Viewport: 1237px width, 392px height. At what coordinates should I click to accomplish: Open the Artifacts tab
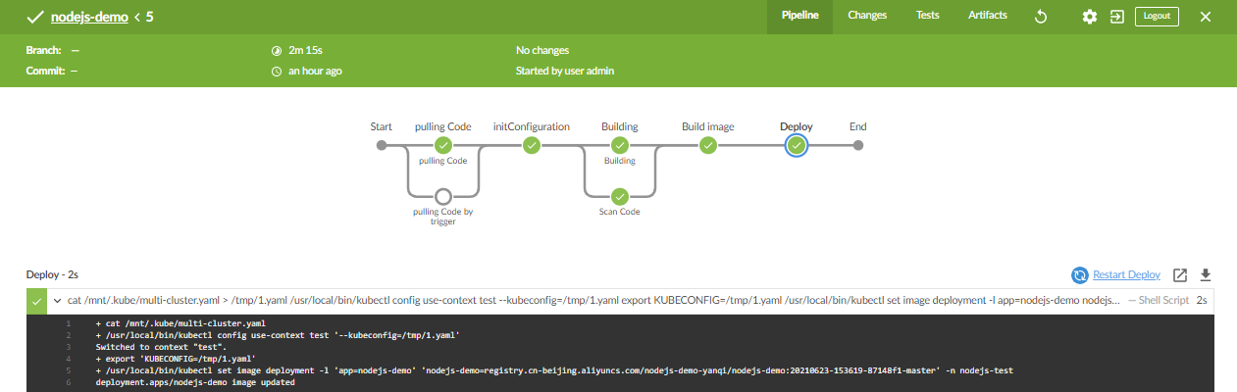[987, 16]
